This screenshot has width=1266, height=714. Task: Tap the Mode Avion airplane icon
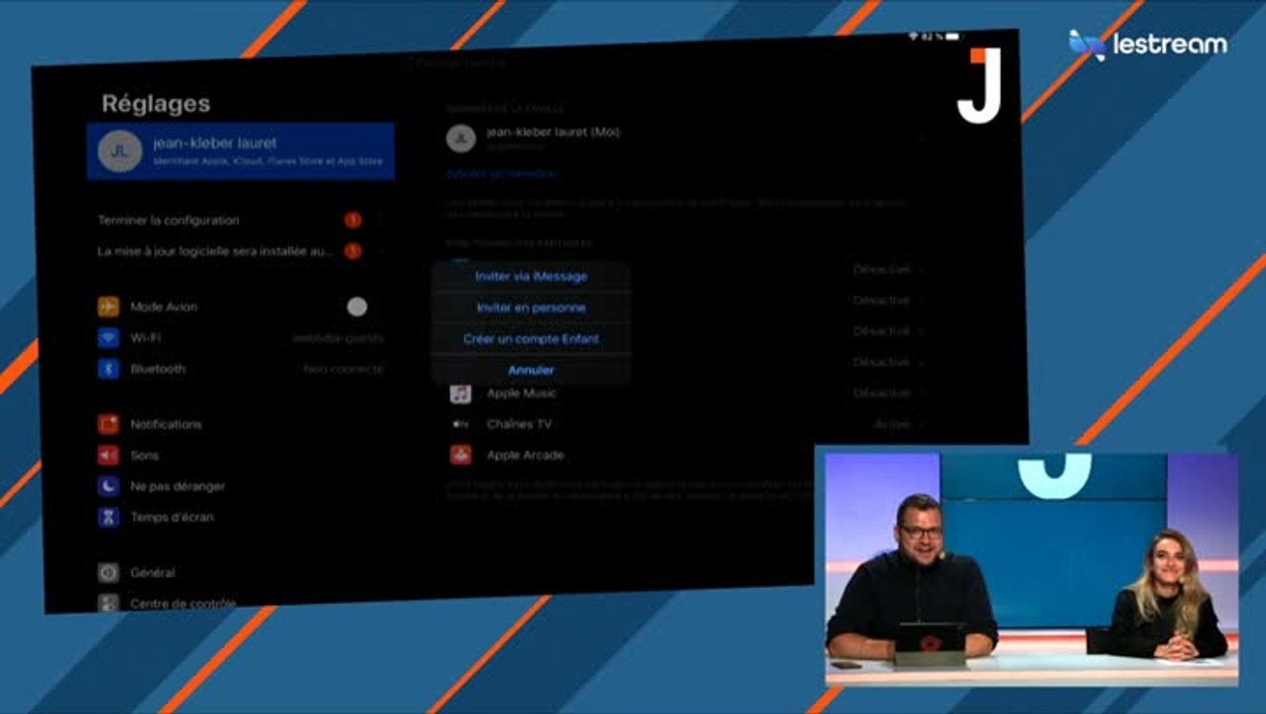tap(108, 306)
